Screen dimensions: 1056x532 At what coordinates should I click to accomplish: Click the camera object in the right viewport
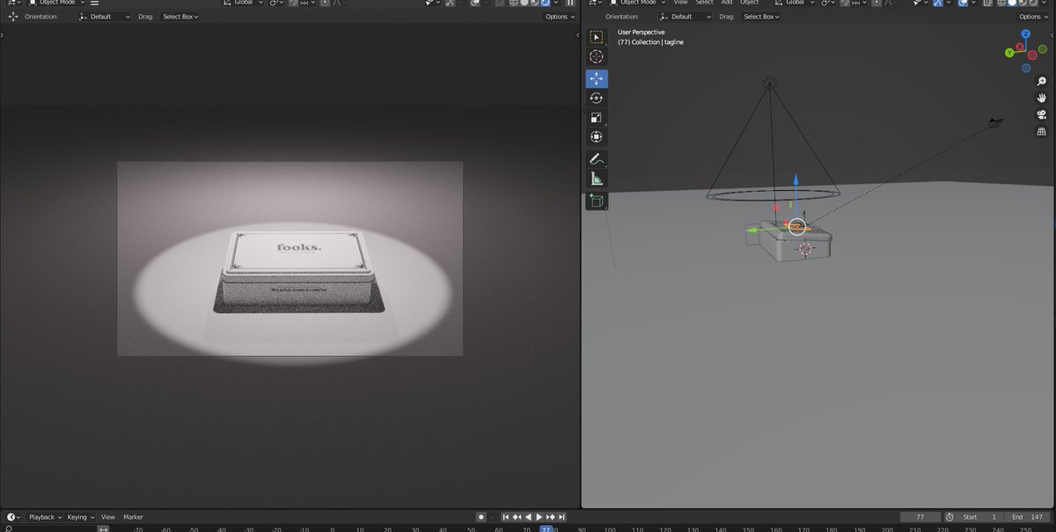(996, 121)
